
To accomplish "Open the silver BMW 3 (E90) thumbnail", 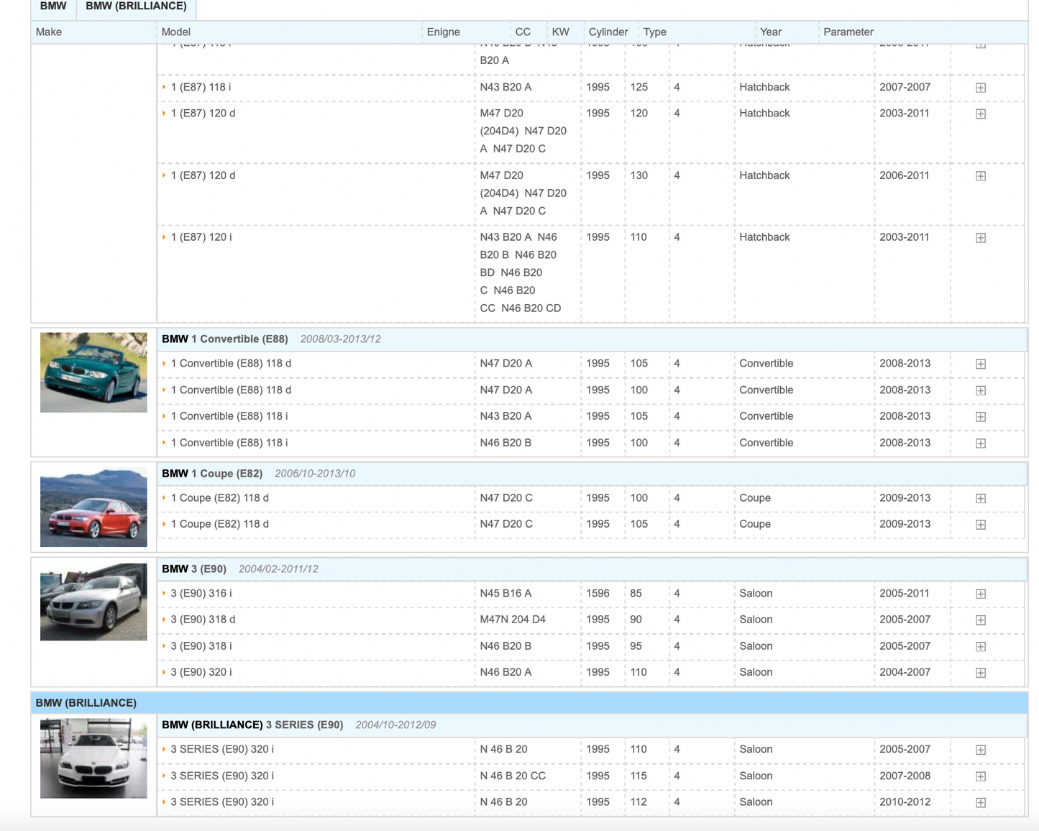I will pyautogui.click(x=93, y=602).
